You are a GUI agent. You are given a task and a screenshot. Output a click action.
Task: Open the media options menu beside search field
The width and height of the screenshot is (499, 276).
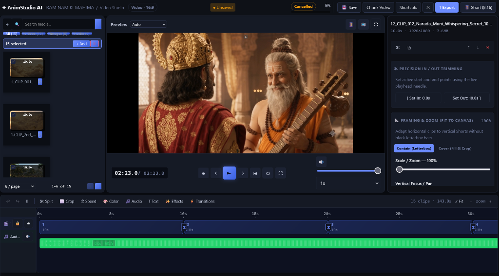(x=98, y=24)
